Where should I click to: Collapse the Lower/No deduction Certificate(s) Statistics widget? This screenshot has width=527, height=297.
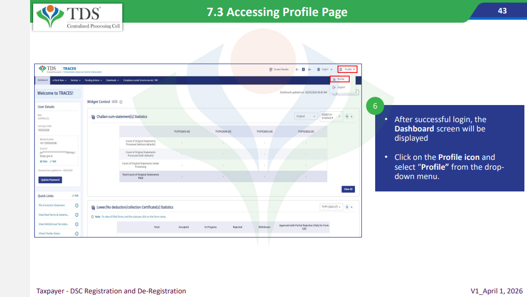coord(351,207)
